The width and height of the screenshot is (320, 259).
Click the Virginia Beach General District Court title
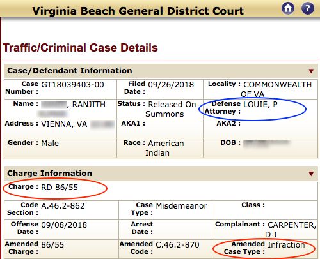coord(138,11)
